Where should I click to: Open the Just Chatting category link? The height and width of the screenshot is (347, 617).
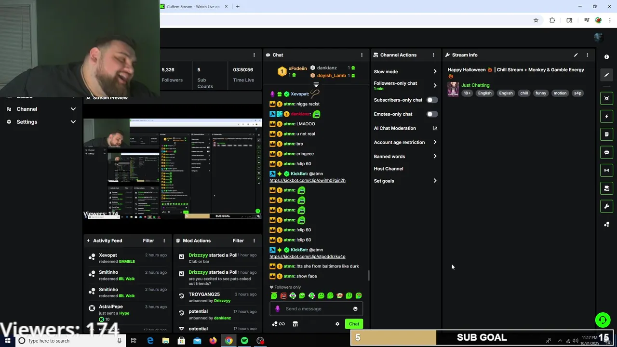pos(475,85)
